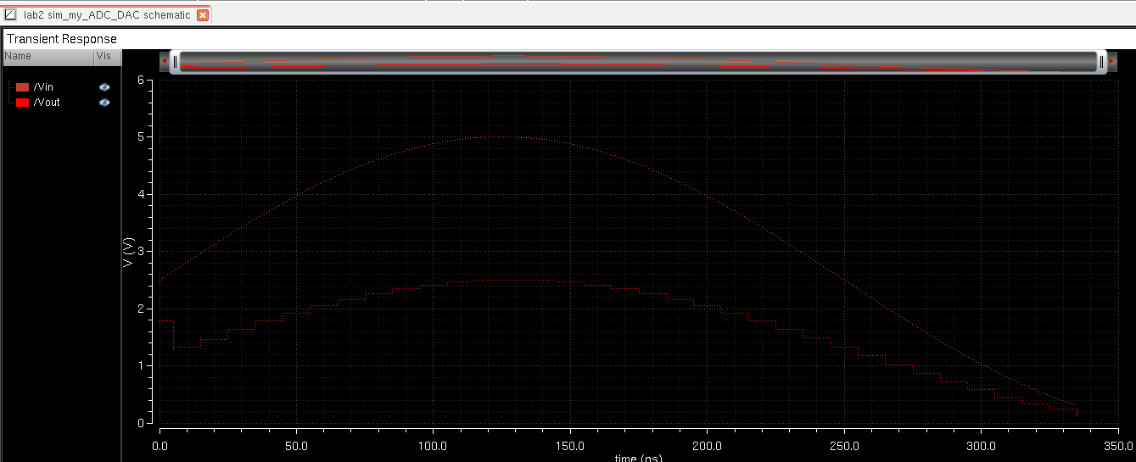This screenshot has height=462, width=1136.
Task: Click the right grip handle of overview slider
Action: click(1101, 61)
